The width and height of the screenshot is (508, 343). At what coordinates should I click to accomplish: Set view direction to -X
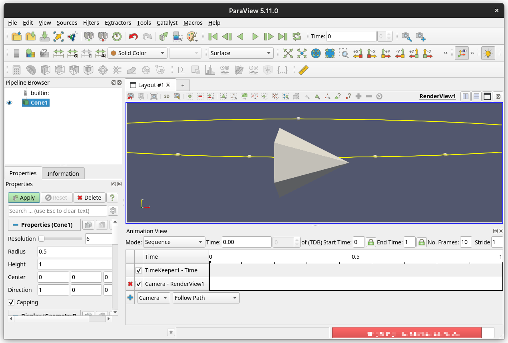coord(372,53)
